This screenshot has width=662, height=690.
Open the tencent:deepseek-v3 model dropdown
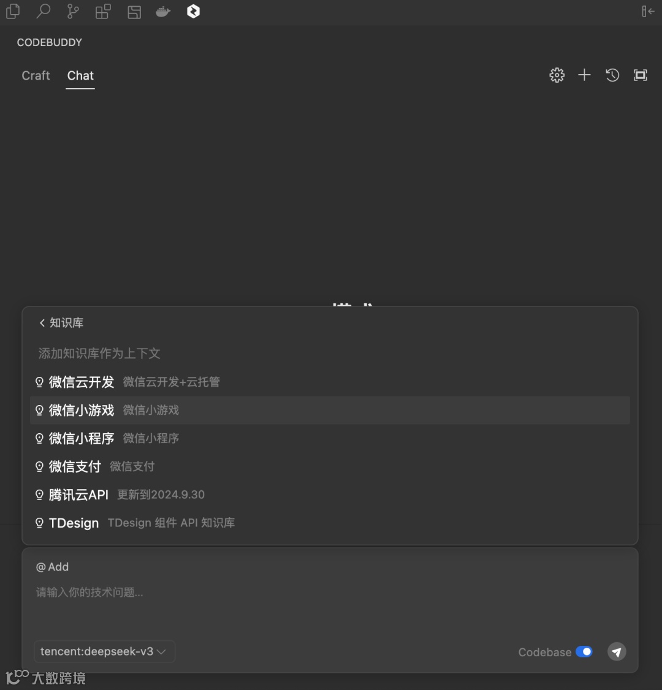(104, 652)
